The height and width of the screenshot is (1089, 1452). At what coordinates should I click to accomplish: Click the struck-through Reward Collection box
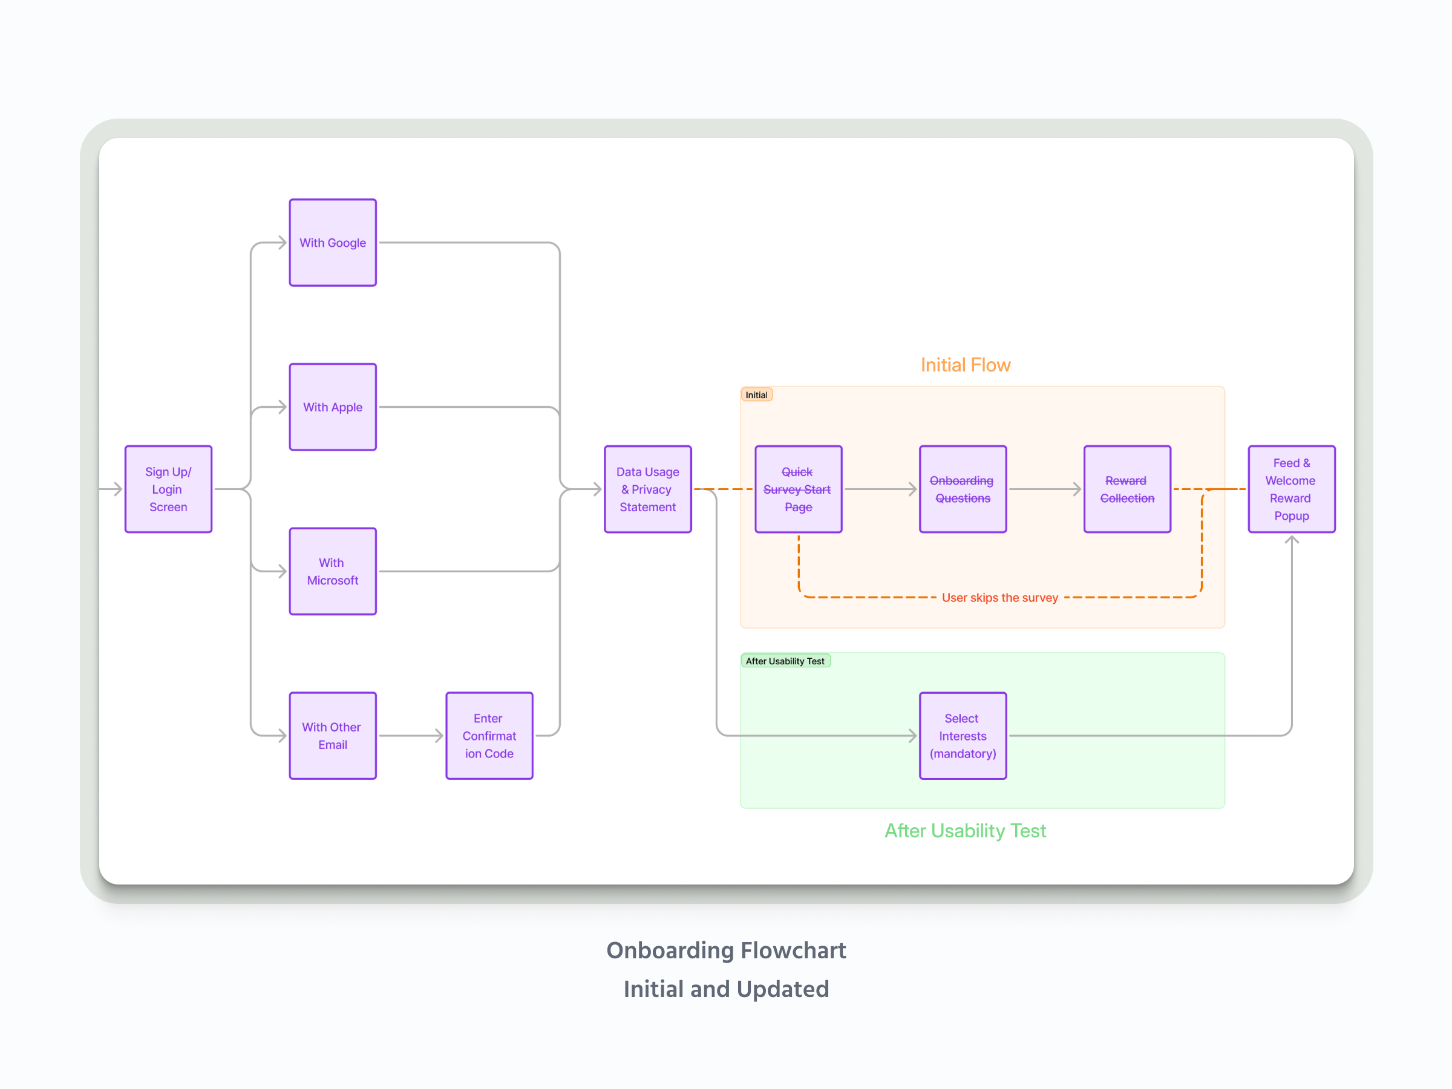coord(1127,489)
